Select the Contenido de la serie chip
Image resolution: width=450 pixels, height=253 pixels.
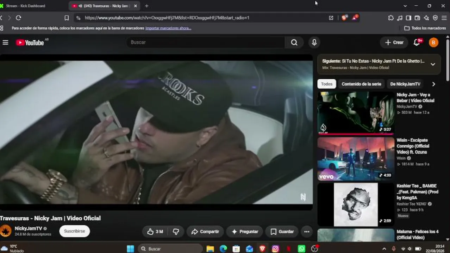point(361,84)
